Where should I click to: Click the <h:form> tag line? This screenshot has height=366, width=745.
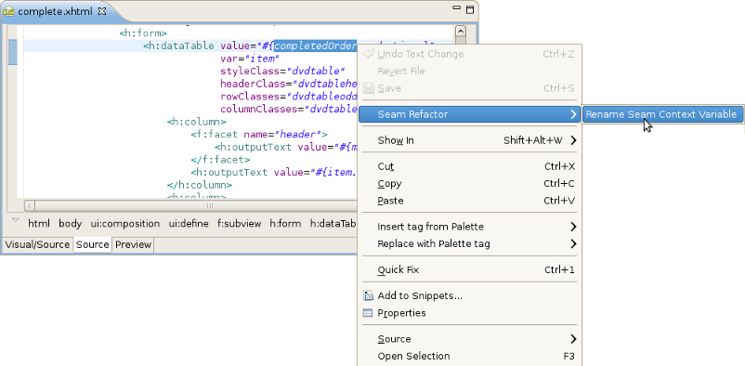[143, 33]
